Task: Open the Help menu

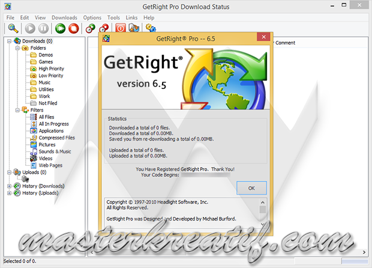Action: pyautogui.click(x=149, y=17)
